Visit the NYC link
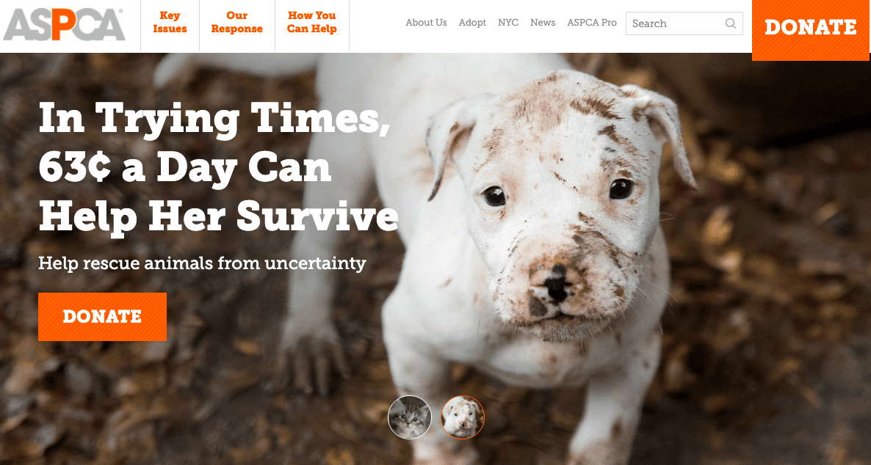The height and width of the screenshot is (465, 871). point(507,23)
